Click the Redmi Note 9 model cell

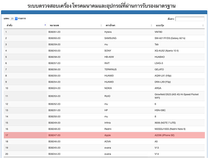pyautogui.click(x=171, y=129)
